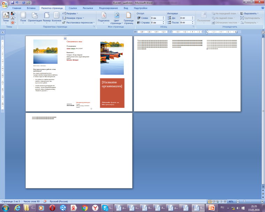
Task: Click the Office button orb
Action: coord(5,4)
